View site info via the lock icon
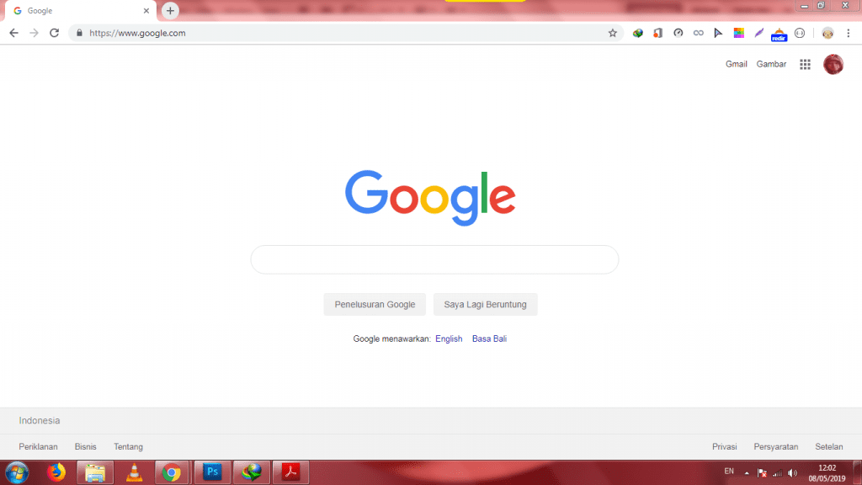 (79, 33)
